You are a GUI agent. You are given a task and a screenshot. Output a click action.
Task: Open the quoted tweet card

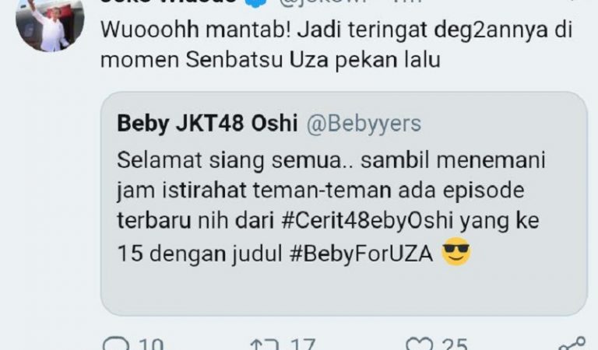(343, 203)
